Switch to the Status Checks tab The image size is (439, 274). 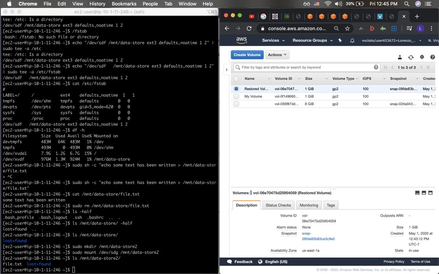[x=278, y=205]
